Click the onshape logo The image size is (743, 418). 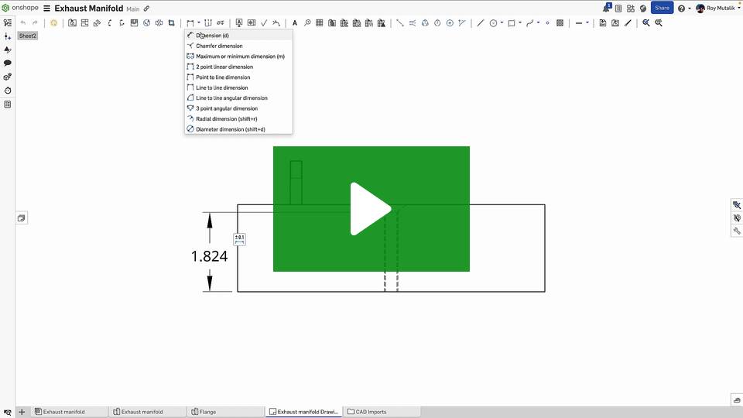[20, 8]
